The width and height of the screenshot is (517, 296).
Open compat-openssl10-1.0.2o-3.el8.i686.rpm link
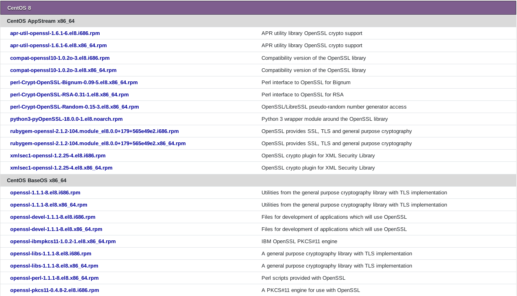(60, 58)
